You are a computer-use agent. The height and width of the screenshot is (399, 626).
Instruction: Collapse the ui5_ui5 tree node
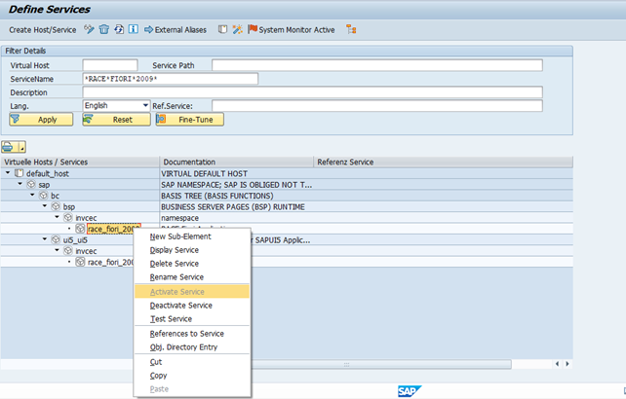pyautogui.click(x=44, y=238)
